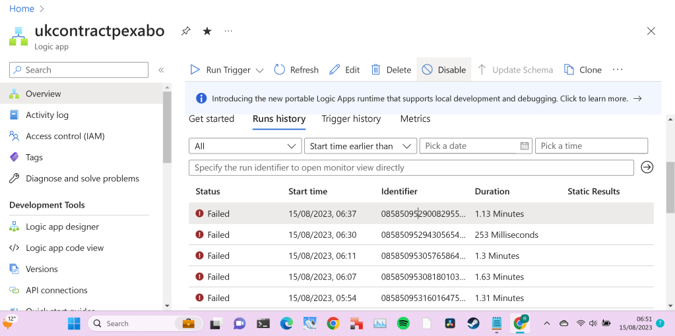Screen dimensions: 675x336
Task: Click Run Trigger play icon
Action: 195,70
